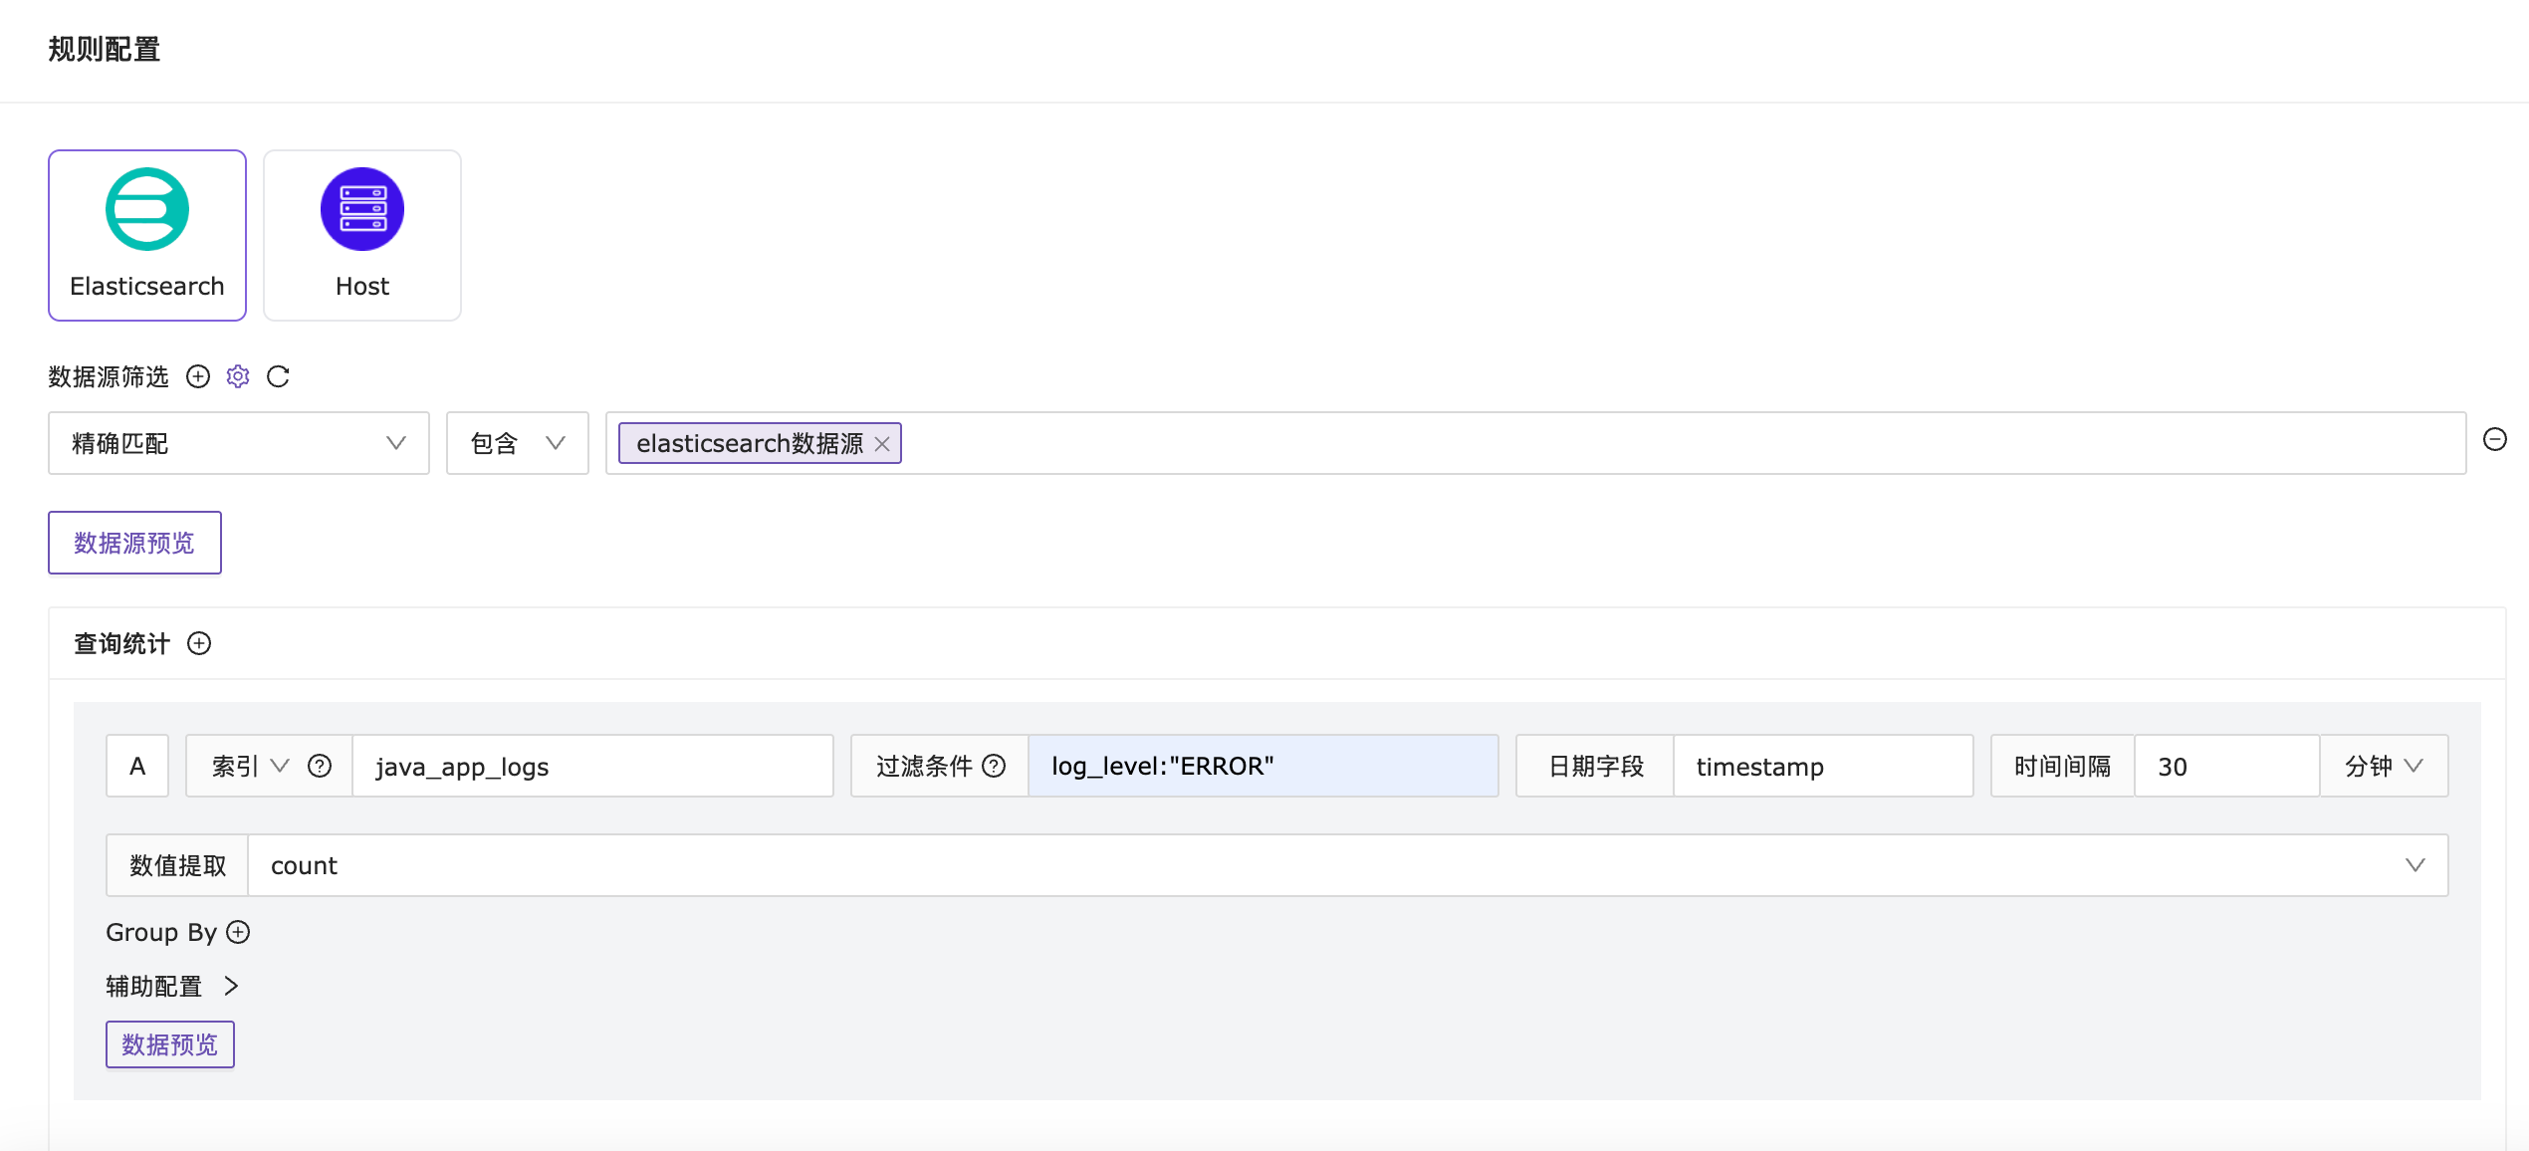
Task: Open the 包含 operator dropdown
Action: (517, 443)
